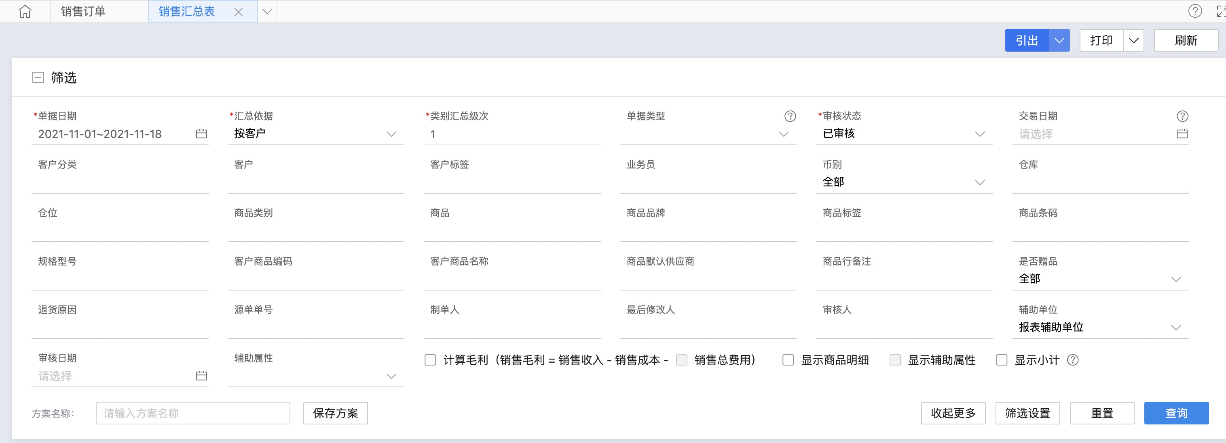Screen dimensions: 1226x443
Task: Click the 方案名称 input field
Action: [193, 413]
